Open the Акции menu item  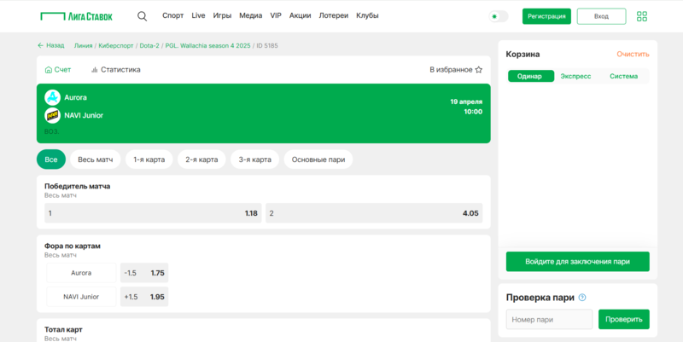[x=300, y=16]
